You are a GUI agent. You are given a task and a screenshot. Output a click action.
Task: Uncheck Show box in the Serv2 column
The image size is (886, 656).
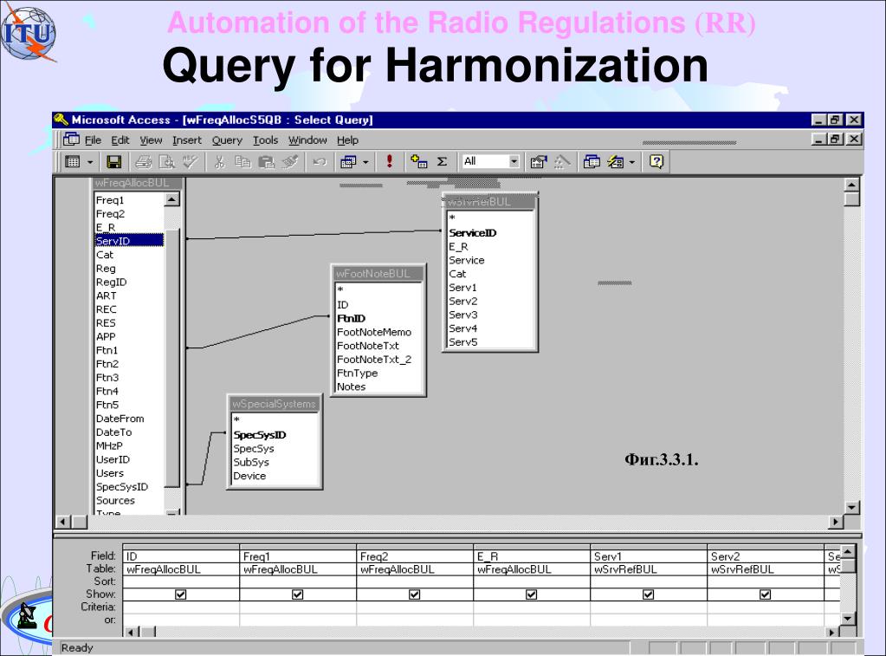click(x=766, y=594)
